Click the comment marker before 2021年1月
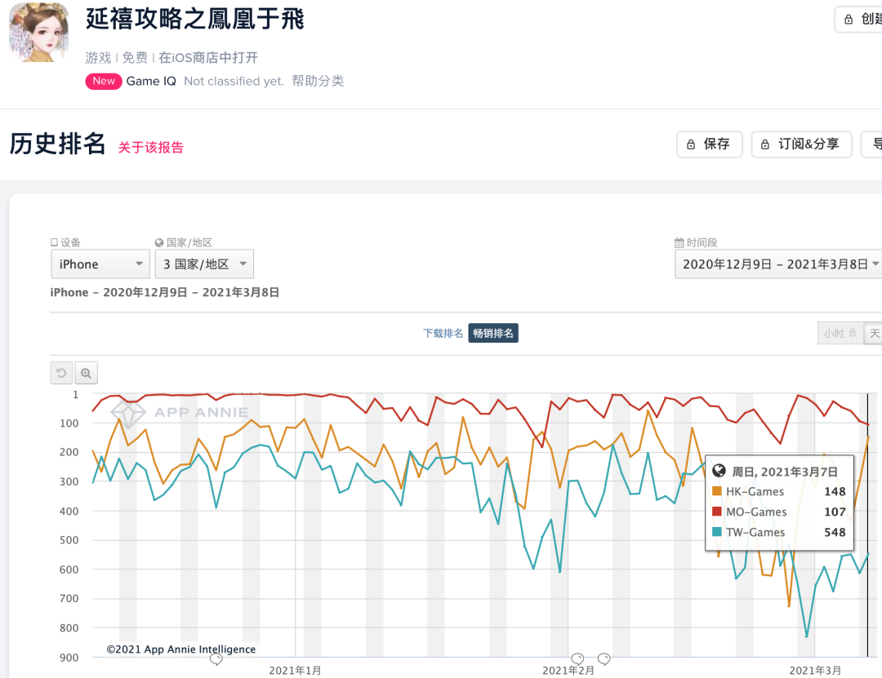 [x=216, y=659]
